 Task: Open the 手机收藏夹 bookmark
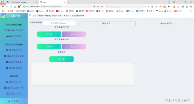(x=21, y=11)
